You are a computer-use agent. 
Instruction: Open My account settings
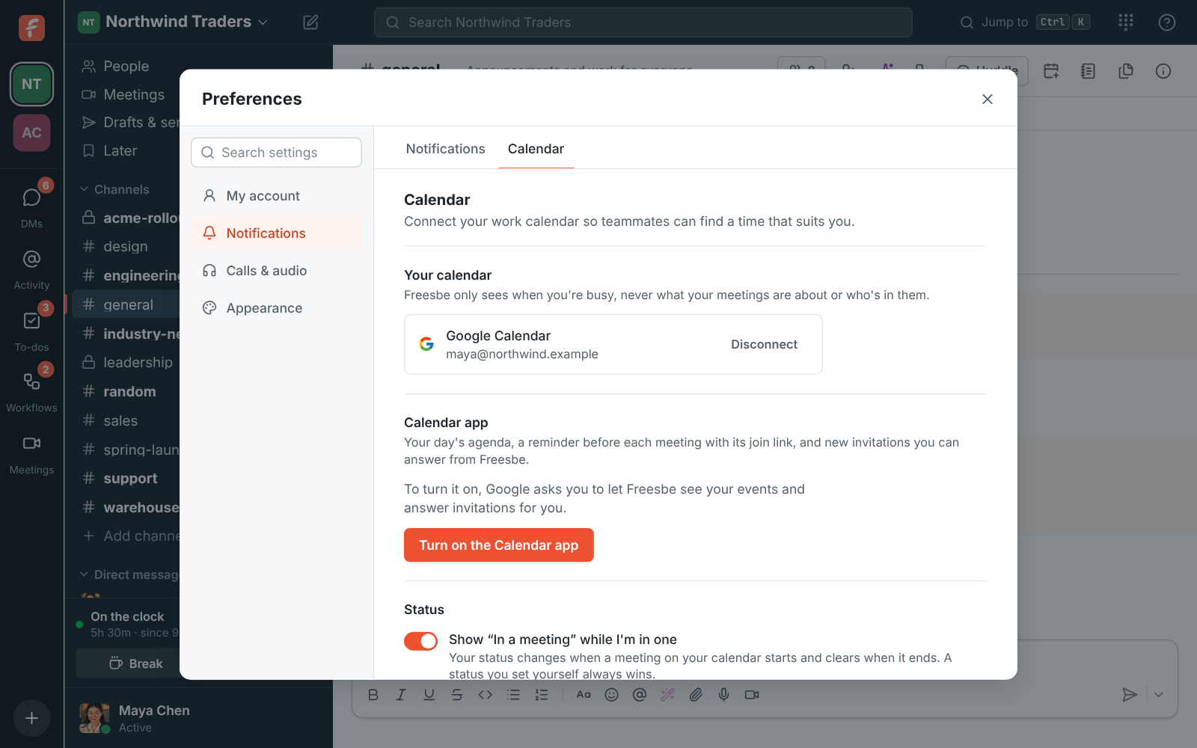pyautogui.click(x=276, y=196)
